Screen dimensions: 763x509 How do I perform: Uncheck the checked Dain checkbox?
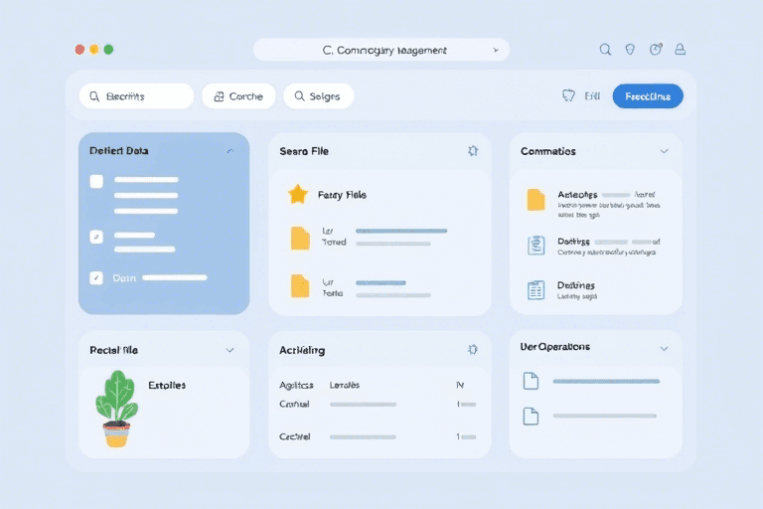click(96, 278)
